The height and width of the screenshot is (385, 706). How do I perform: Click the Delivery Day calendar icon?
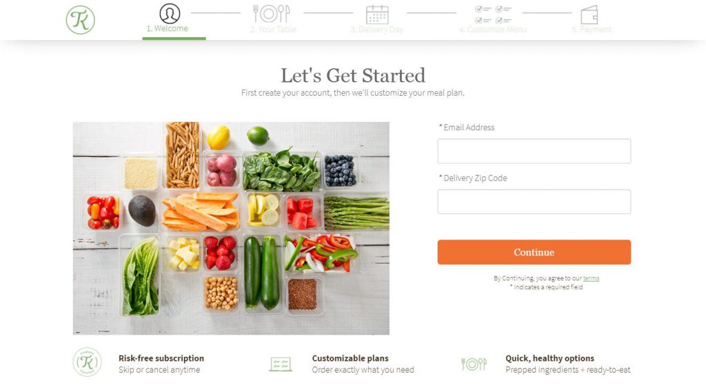[x=377, y=14]
